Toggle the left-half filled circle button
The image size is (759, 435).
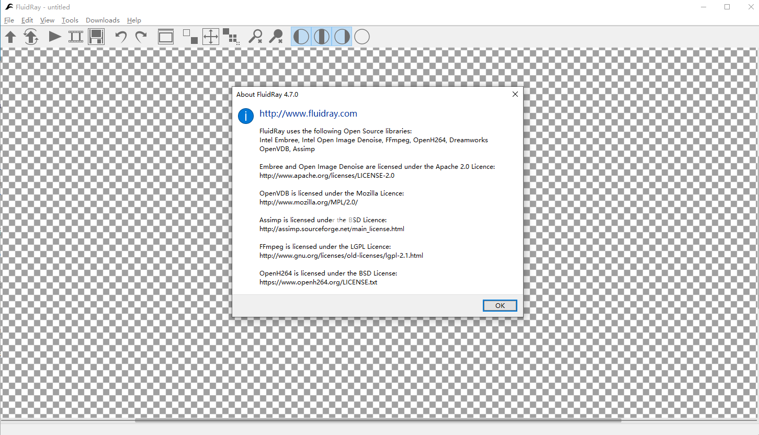point(301,37)
